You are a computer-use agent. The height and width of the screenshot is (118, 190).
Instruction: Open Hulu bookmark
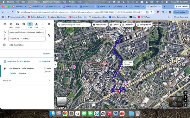[133, 17]
